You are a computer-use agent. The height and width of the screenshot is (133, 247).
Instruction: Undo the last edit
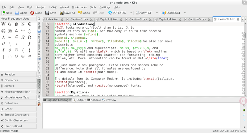click(x=84, y=13)
